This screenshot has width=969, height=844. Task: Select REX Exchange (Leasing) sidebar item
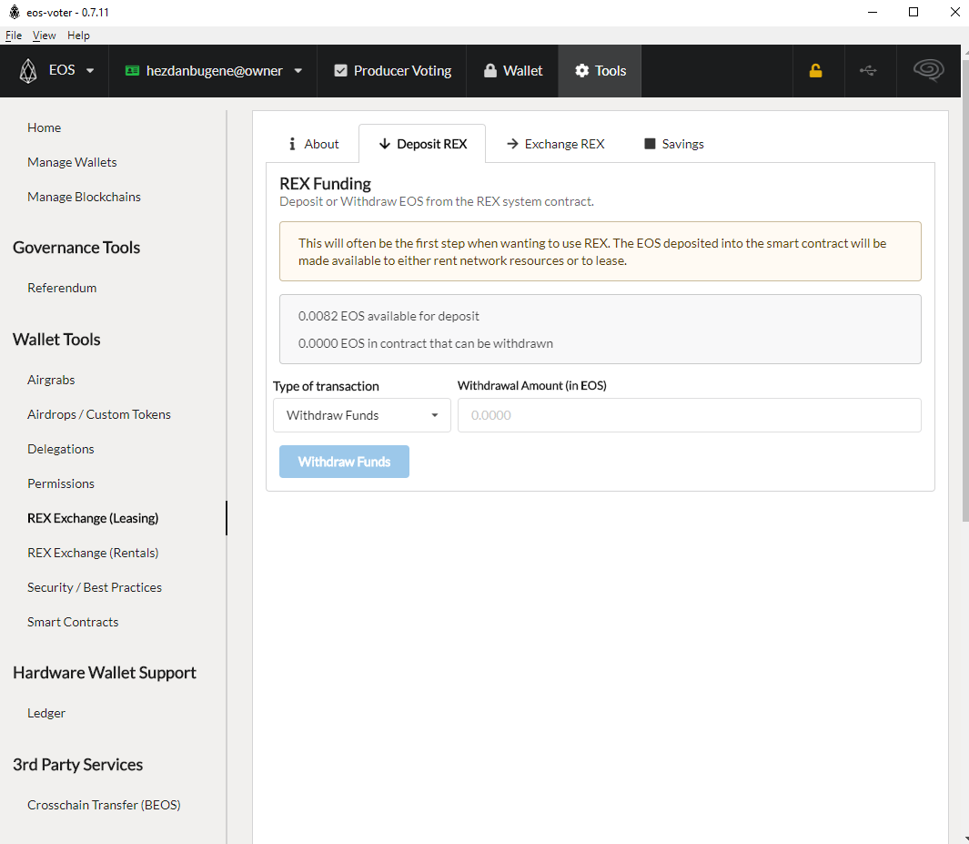coord(93,518)
